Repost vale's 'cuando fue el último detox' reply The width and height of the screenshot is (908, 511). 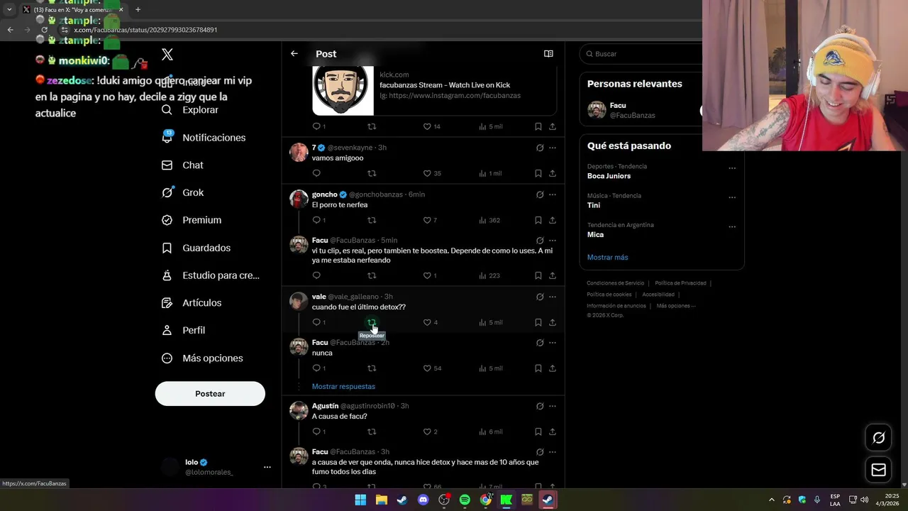[x=372, y=322]
